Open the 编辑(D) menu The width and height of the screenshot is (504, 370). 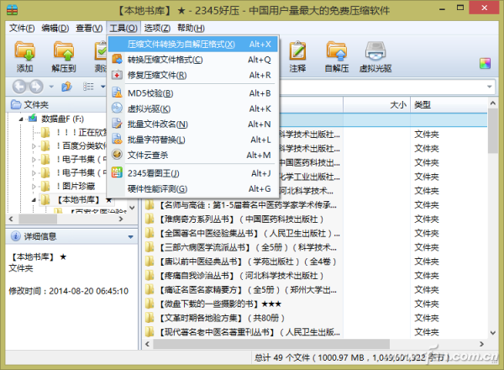(x=55, y=29)
